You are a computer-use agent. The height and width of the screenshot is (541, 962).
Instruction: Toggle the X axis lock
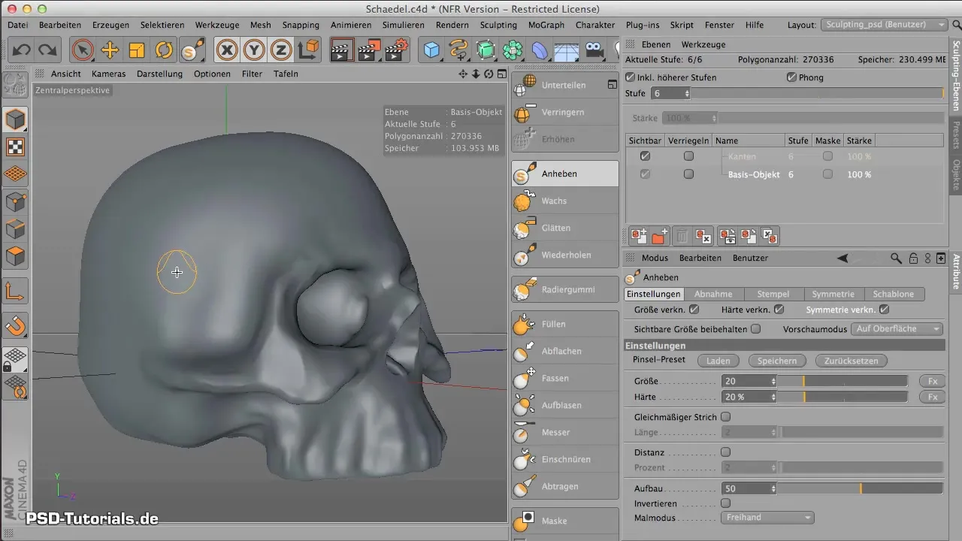pyautogui.click(x=228, y=50)
